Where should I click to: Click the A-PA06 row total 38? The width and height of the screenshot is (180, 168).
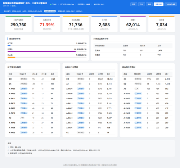coord(52,128)
